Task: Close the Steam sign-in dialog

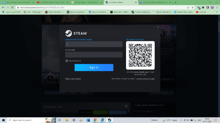Action: click(x=158, y=27)
